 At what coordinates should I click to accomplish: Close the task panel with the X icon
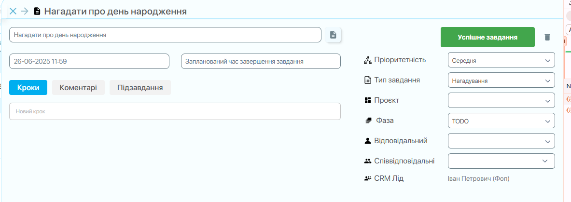click(x=13, y=11)
